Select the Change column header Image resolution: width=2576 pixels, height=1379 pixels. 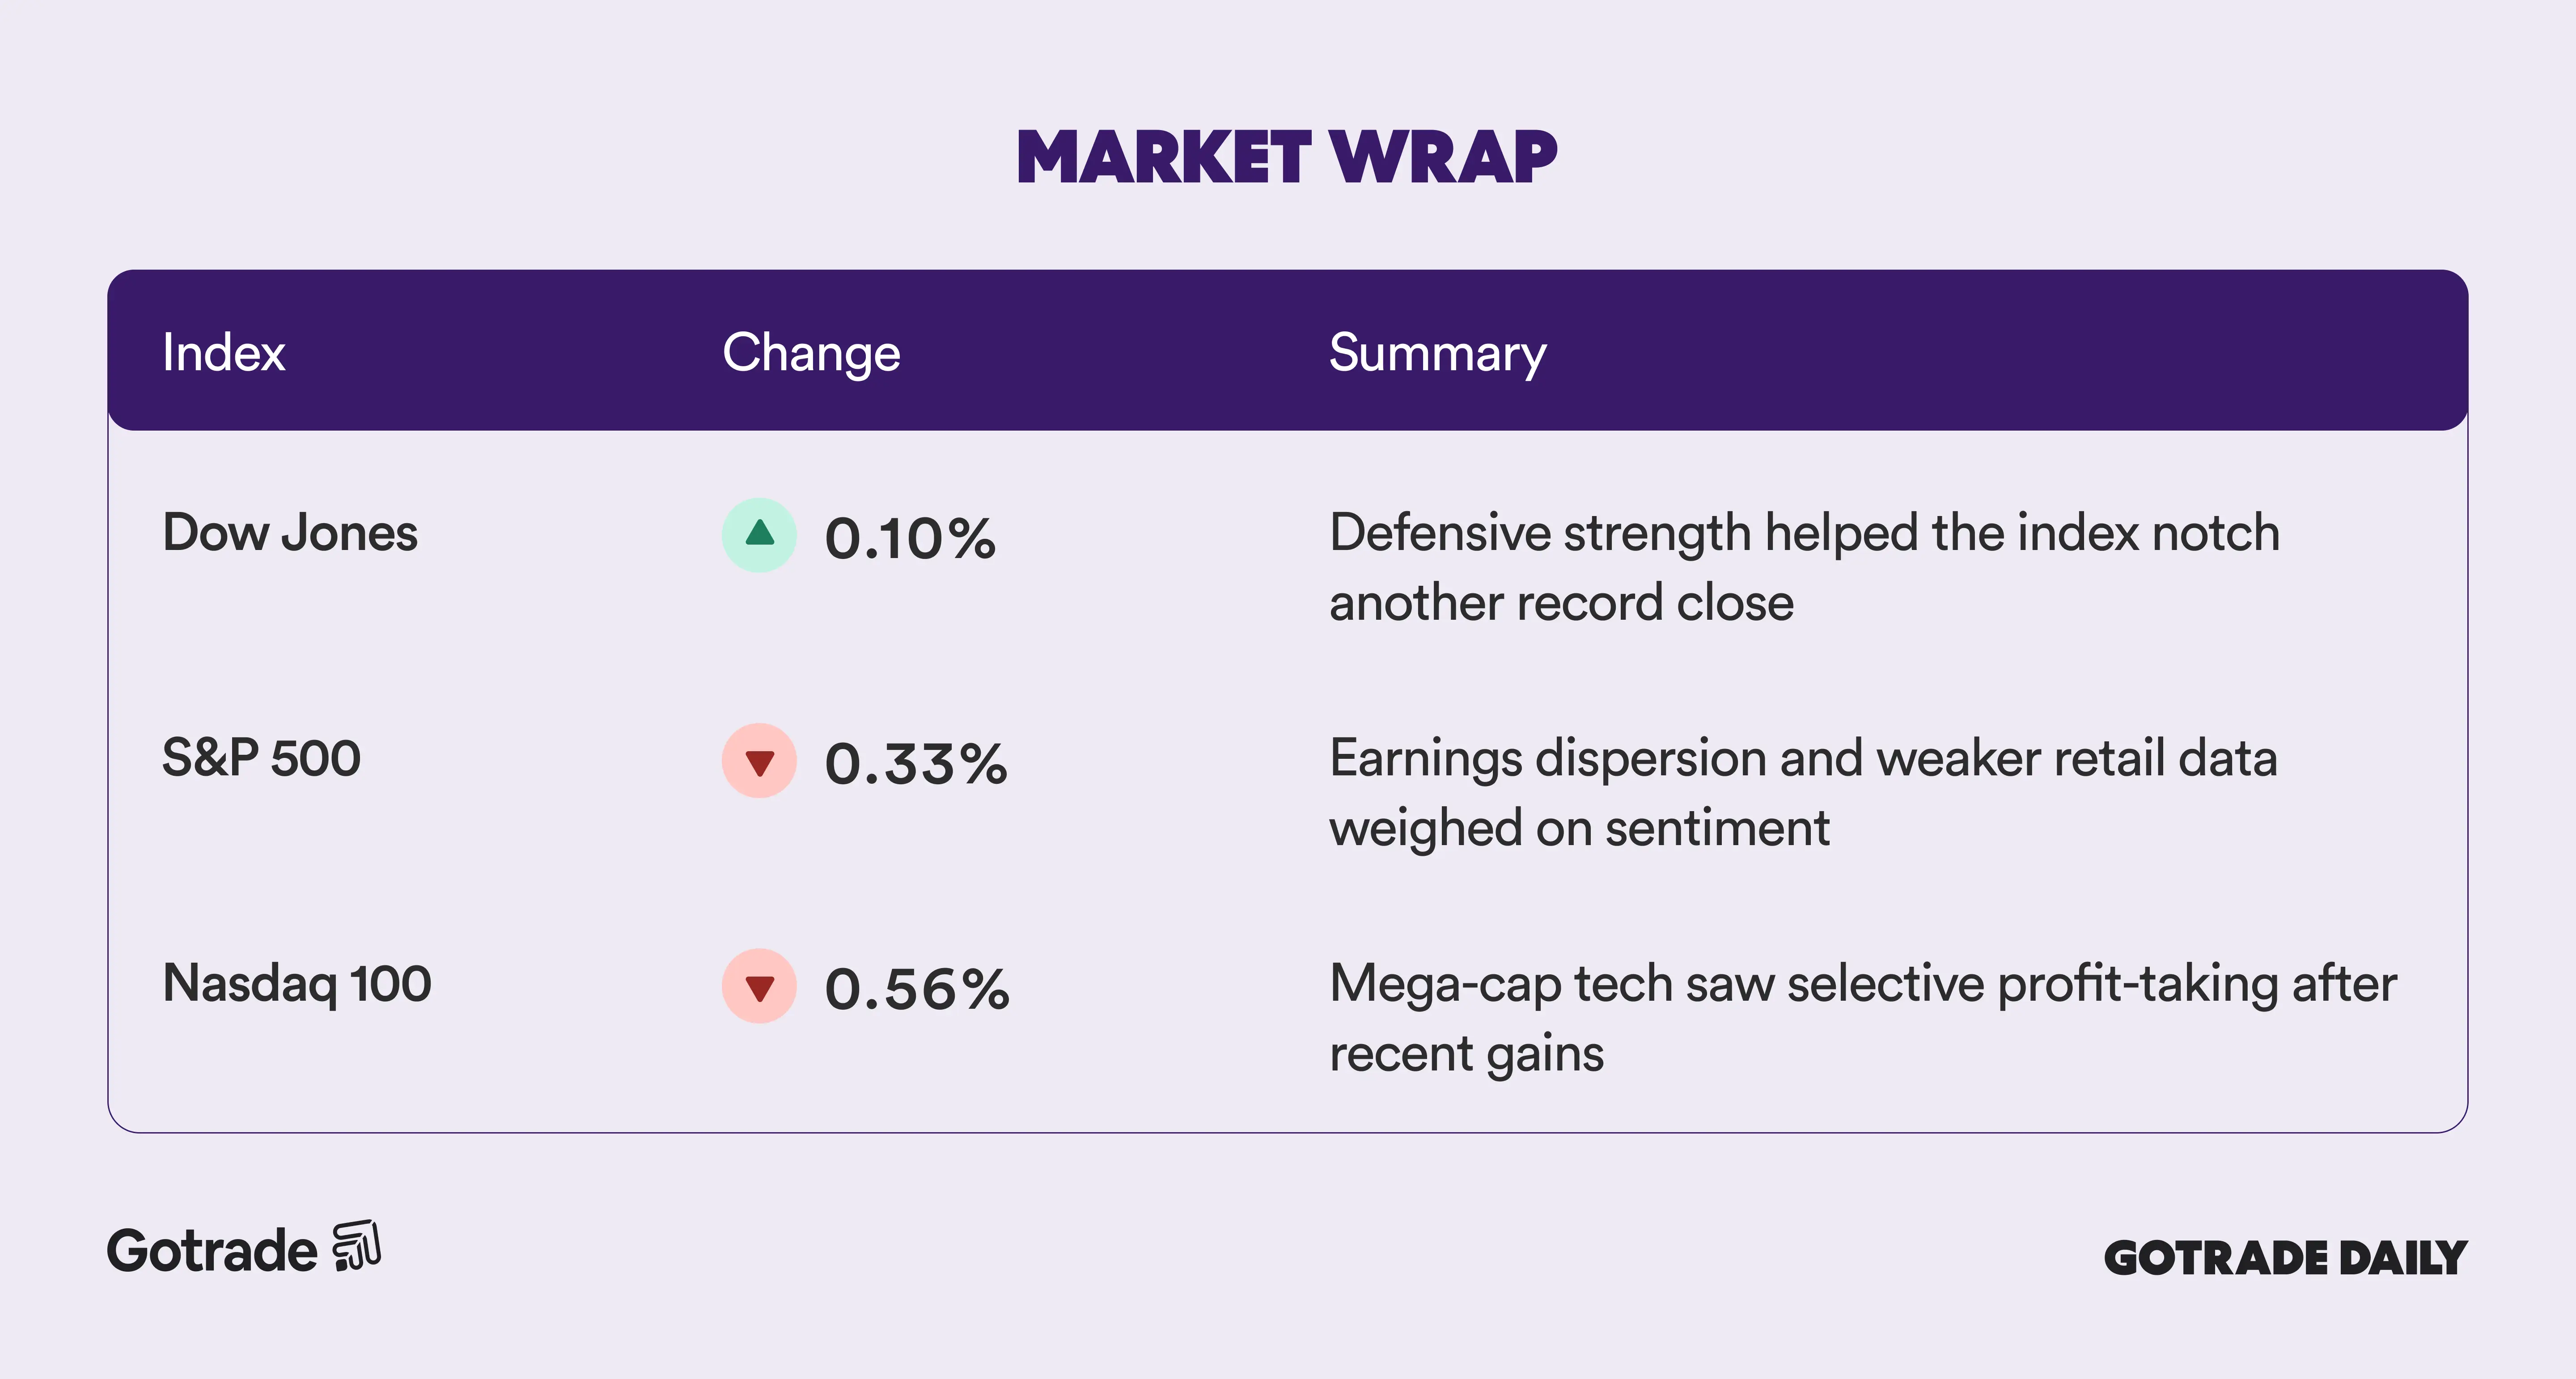tap(811, 353)
